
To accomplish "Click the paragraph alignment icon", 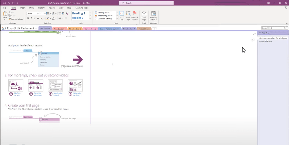I will point(60,18).
